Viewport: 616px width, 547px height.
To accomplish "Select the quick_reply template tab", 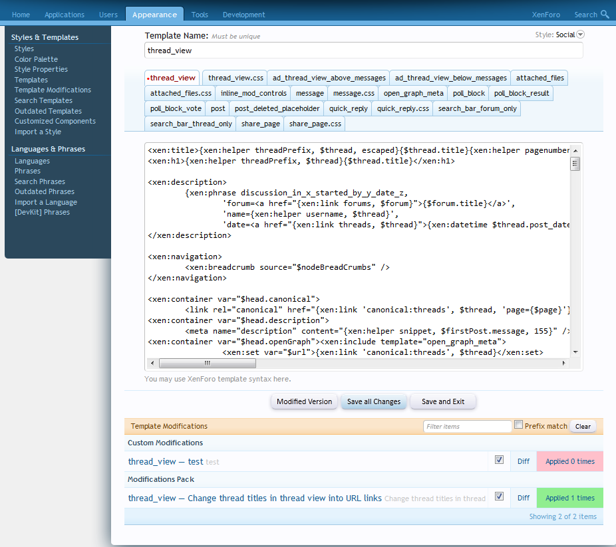I will tap(348, 108).
